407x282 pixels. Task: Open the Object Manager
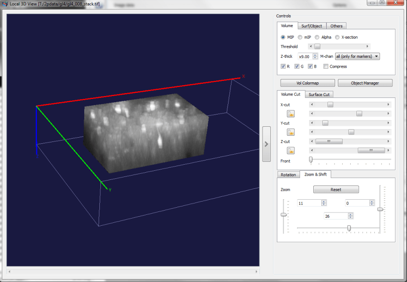365,83
